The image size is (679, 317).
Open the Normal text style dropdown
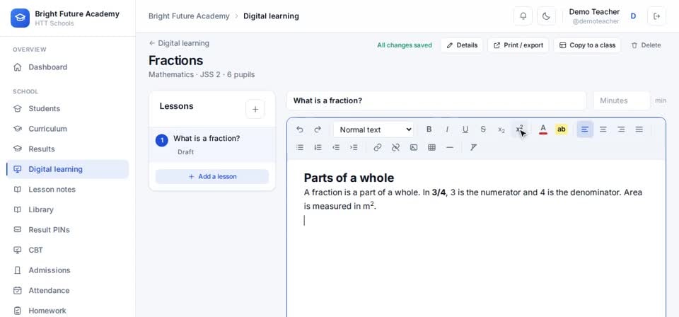click(373, 129)
